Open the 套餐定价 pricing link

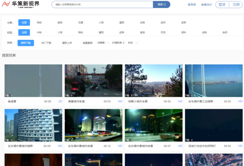coord(206,5)
